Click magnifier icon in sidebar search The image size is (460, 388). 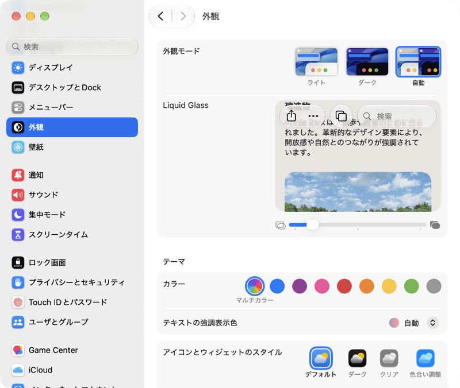click(16, 46)
